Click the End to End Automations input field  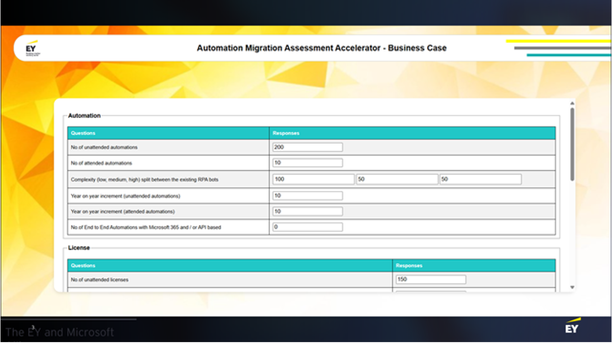(x=307, y=227)
